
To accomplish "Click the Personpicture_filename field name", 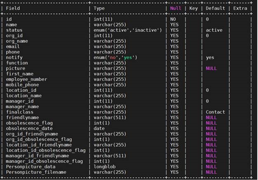I will 36,172.
